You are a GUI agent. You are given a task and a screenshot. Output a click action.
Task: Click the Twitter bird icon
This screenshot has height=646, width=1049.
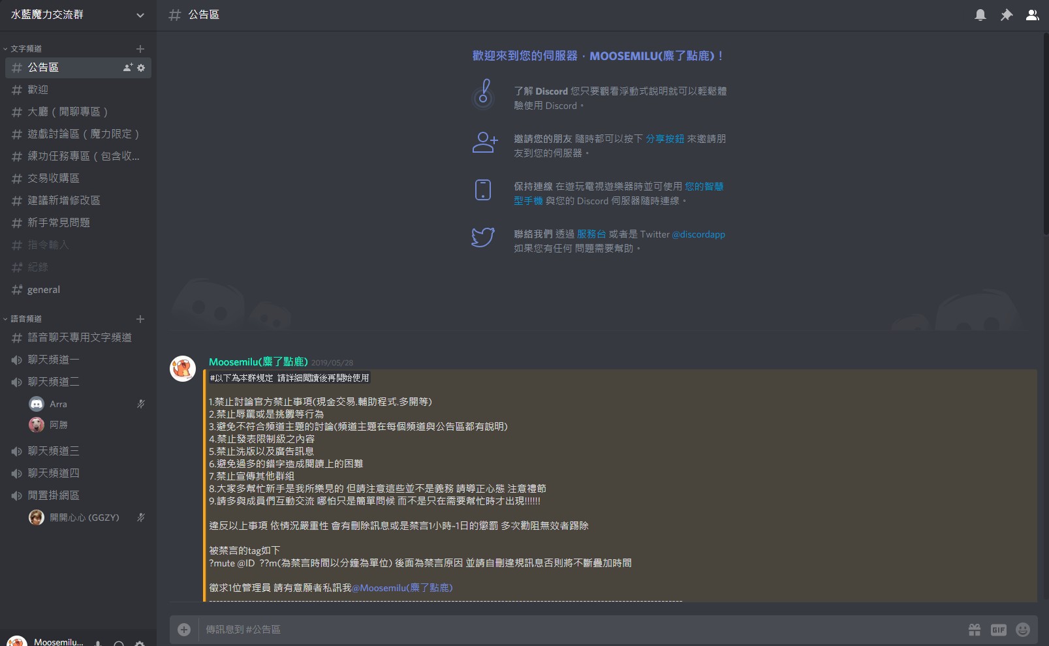pyautogui.click(x=483, y=237)
